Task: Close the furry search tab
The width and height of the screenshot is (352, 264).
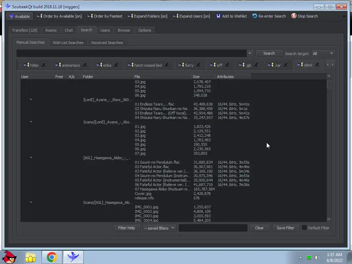Action: (198, 65)
